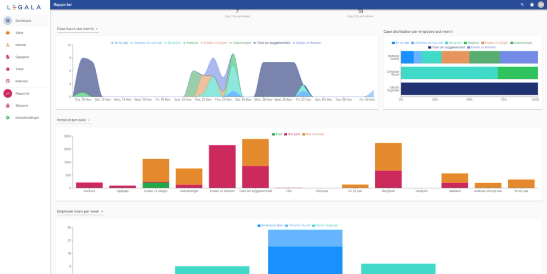Open the JH user avatar menu
Screen dimensions: 547x274
click(541, 4)
